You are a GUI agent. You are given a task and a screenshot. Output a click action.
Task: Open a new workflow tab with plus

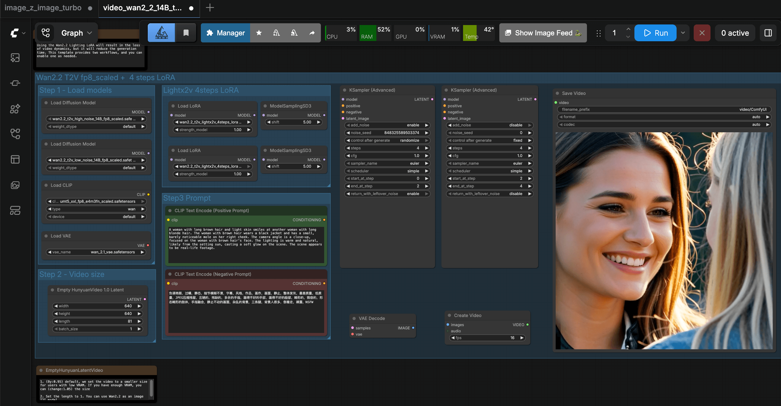coord(210,8)
